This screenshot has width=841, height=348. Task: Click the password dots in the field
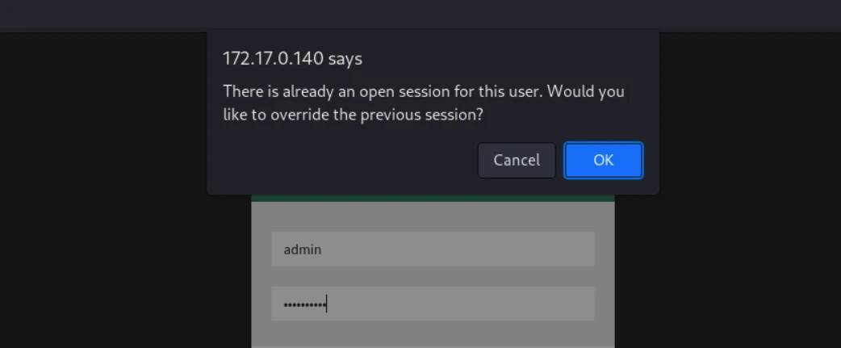tap(303, 305)
